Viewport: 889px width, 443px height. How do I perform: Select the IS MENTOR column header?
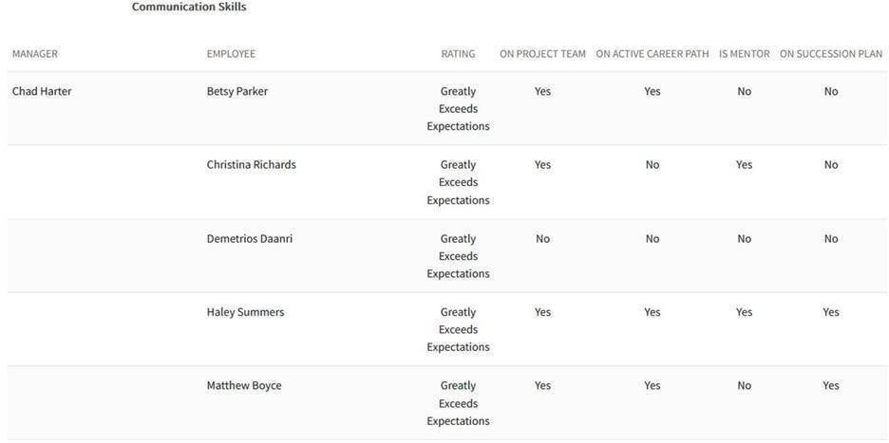click(x=744, y=54)
